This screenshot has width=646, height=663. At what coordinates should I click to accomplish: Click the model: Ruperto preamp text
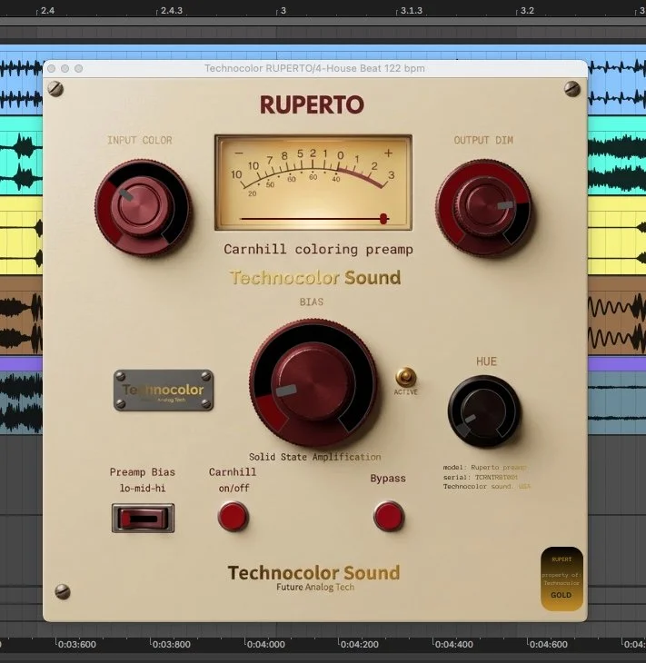tap(485, 467)
